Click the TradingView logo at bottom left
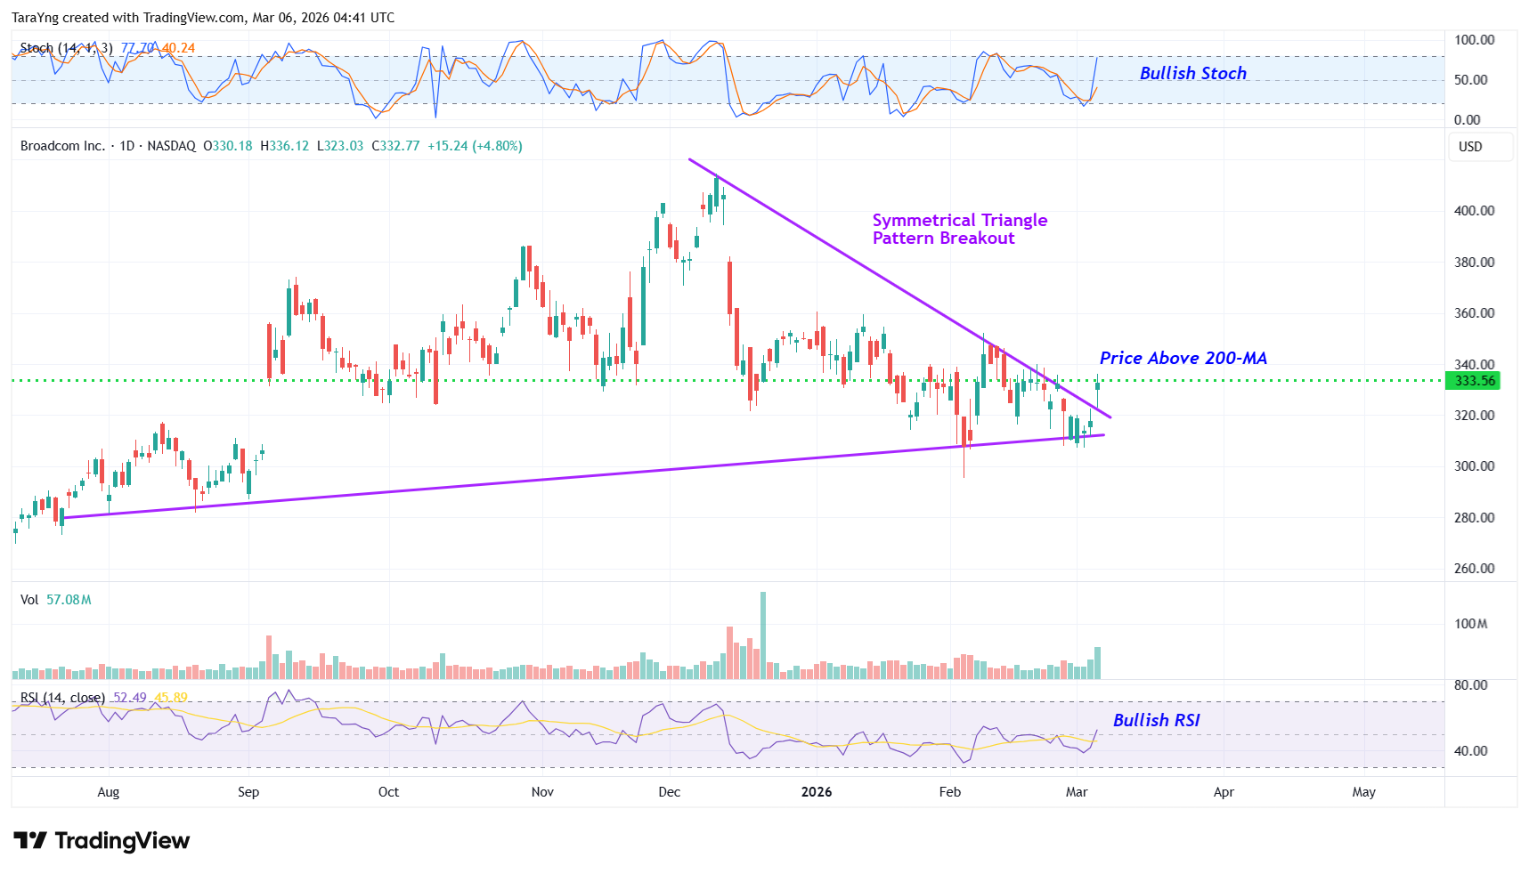This screenshot has height=874, width=1529. coord(102,841)
